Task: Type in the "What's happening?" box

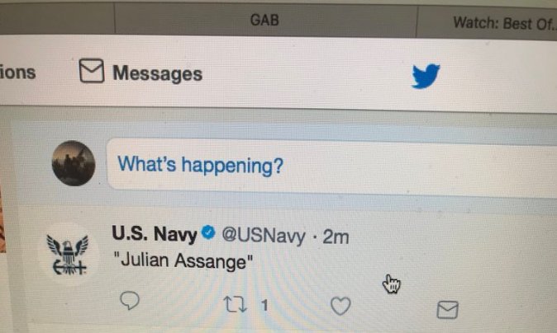Action: tap(331, 166)
